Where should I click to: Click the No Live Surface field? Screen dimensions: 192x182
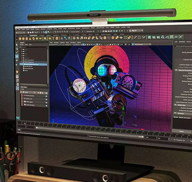coord(75,31)
